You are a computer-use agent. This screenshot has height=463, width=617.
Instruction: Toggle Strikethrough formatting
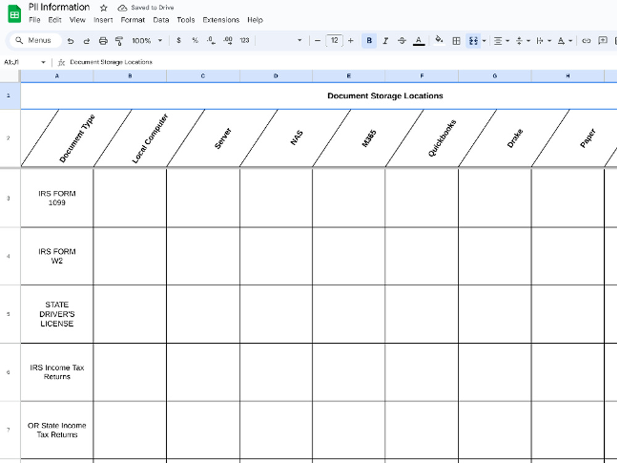coord(402,40)
